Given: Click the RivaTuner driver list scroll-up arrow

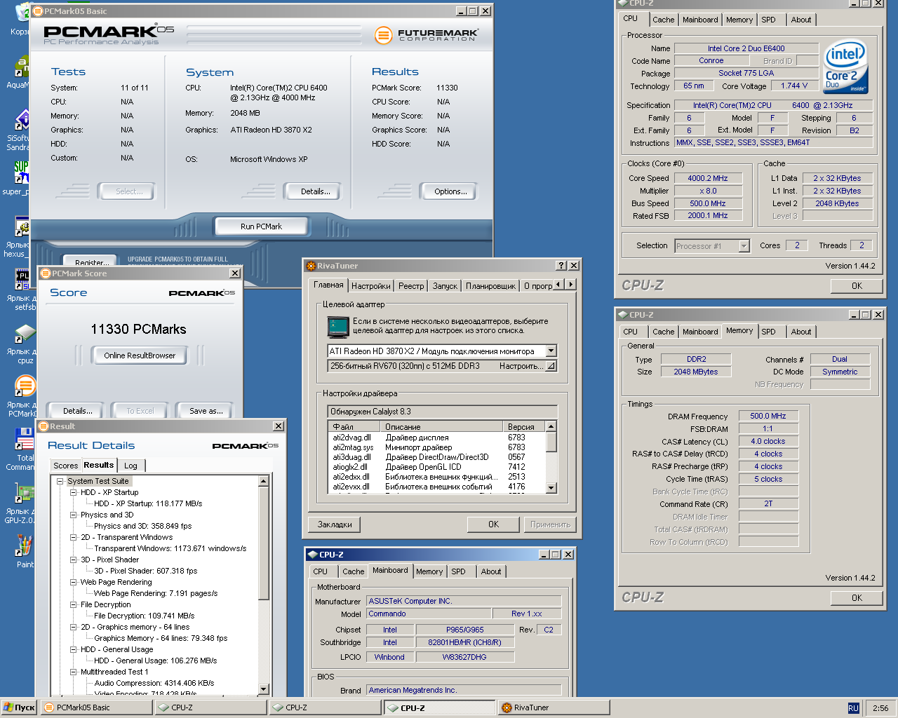Looking at the screenshot, I should 551,426.
